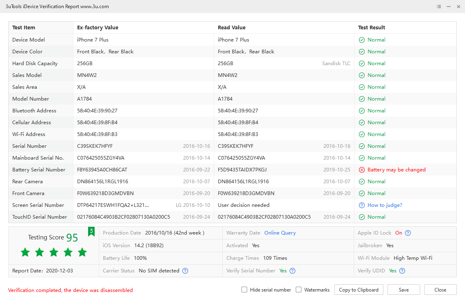Screen dimensions: 465x305
Task: Select the High Temp Wi-Fi module value
Action: (413, 258)
